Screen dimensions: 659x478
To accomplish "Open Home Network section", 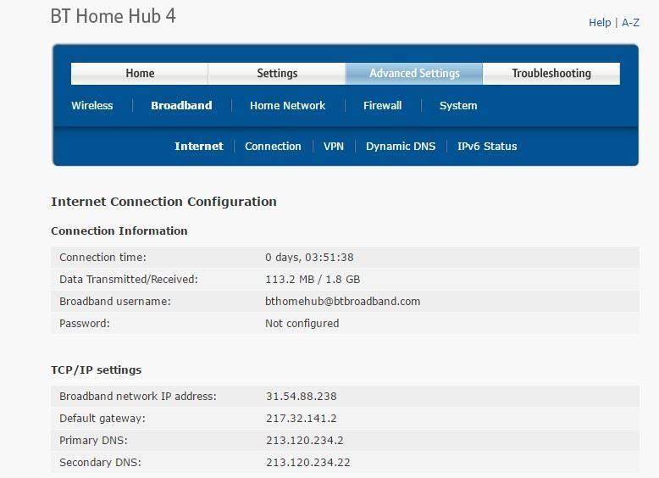I will 287,106.
